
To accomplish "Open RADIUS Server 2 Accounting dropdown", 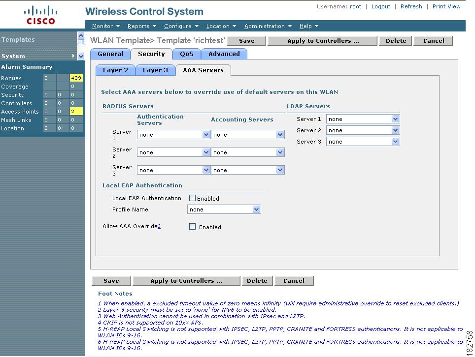I will [247, 152].
